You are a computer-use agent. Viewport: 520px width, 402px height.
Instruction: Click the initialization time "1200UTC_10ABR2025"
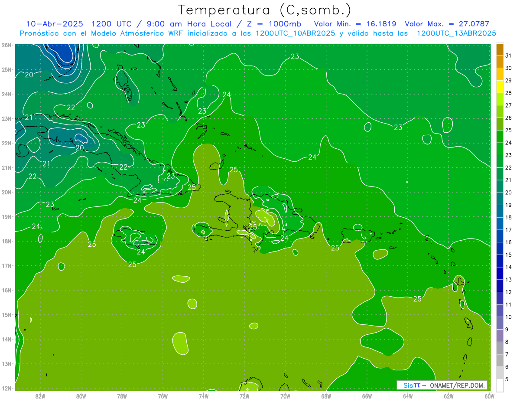pos(295,33)
